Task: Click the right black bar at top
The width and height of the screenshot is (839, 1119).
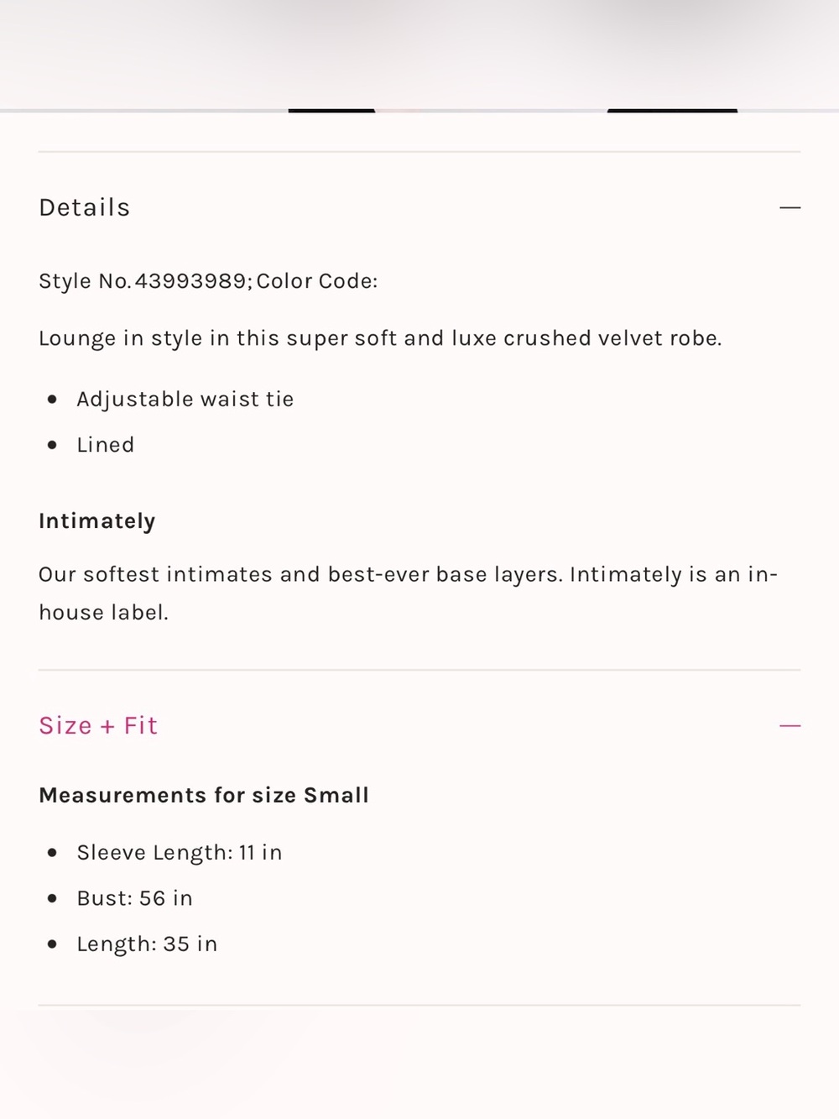Action: tap(672, 110)
